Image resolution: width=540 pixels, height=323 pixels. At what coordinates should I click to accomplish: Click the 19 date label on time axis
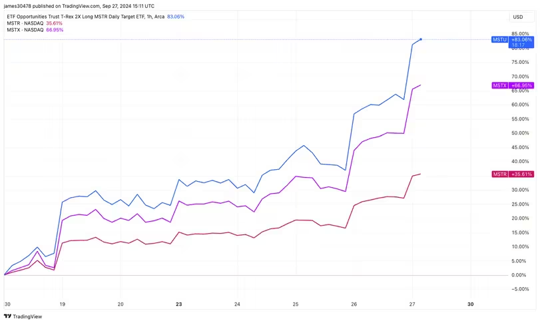click(62, 304)
